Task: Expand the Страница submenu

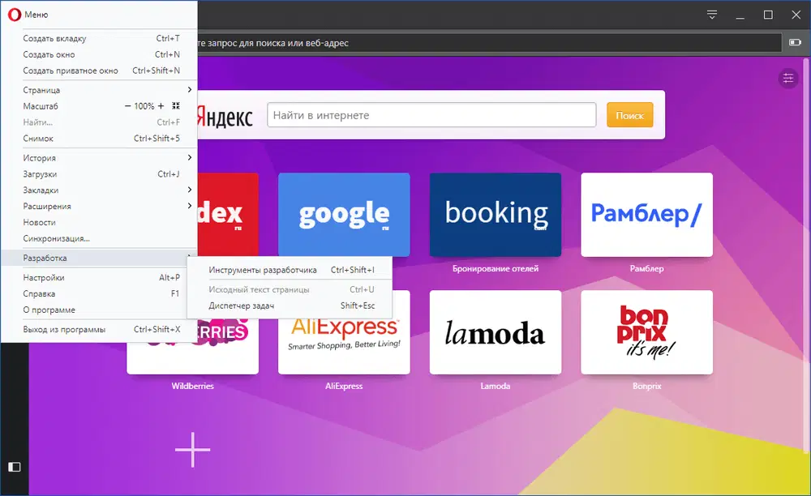Action: 99,90
